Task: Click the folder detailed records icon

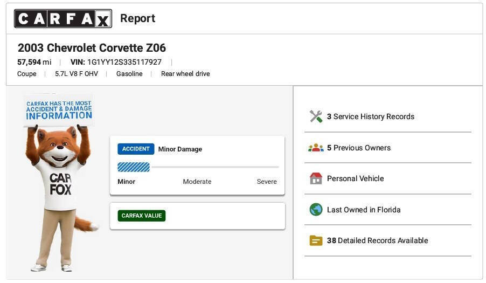Action: click(316, 240)
